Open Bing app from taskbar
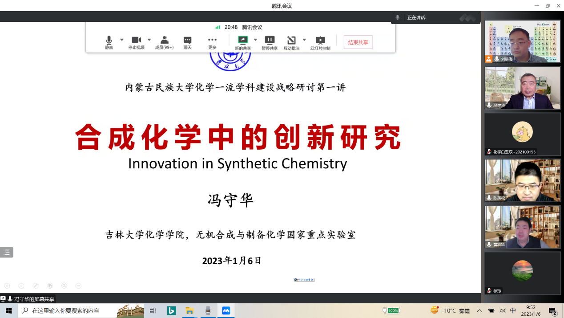 coord(171,310)
